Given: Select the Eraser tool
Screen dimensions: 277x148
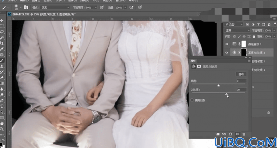Looking at the screenshot, I should (x=2, y=78).
